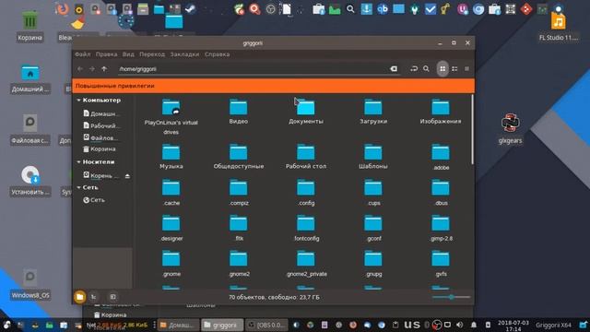
Task: Select the Установить... desktop icon
Action: (30, 181)
